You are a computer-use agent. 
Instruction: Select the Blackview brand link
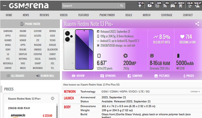[x=53, y=49]
